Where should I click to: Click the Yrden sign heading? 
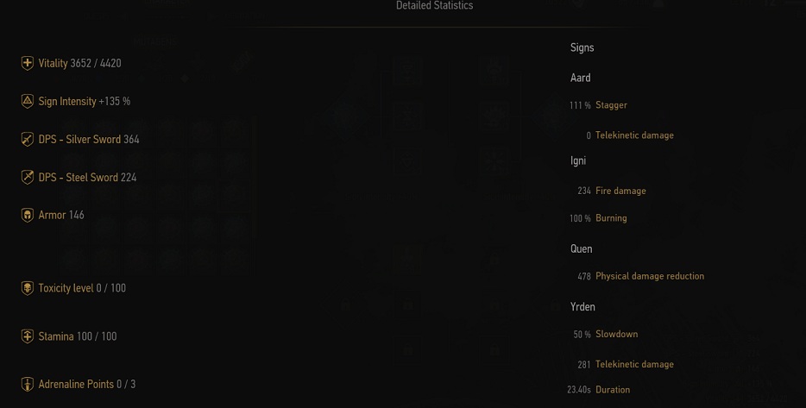click(x=582, y=306)
